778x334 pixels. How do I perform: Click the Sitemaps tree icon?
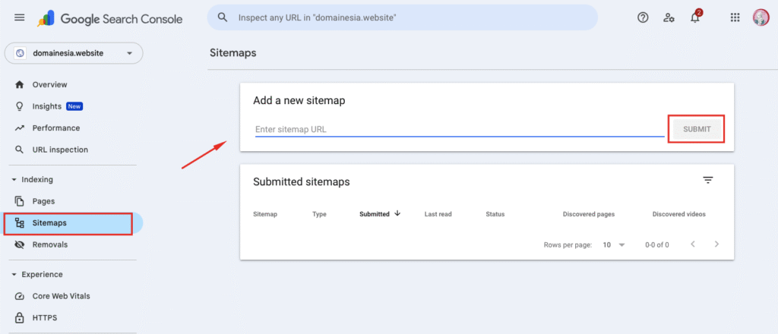pos(19,223)
